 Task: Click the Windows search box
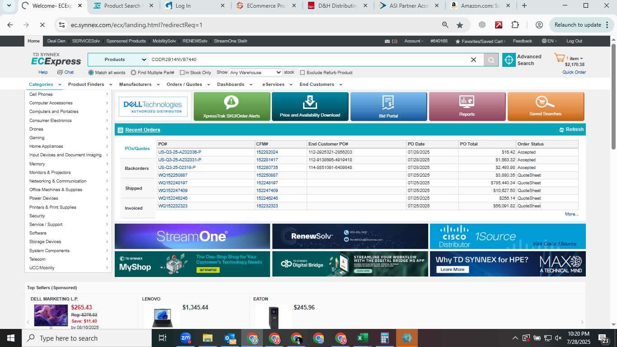(87, 338)
